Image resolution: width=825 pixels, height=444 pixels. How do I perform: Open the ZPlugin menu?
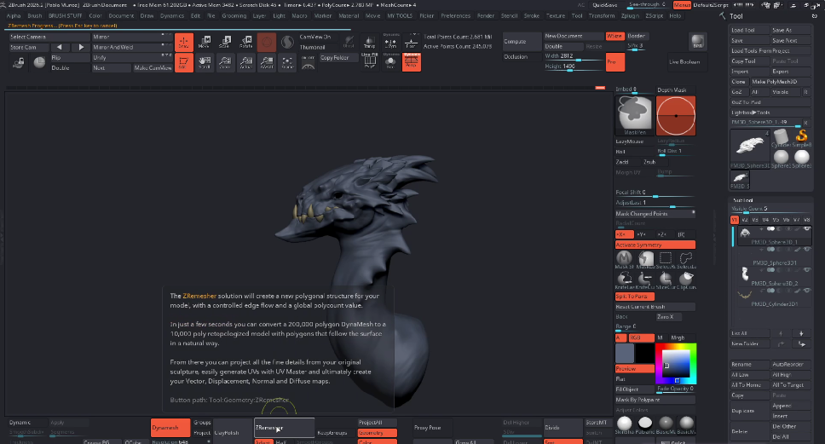coord(630,16)
